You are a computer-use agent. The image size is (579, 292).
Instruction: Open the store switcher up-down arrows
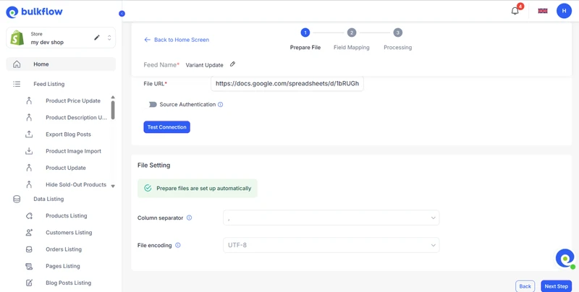(x=109, y=38)
